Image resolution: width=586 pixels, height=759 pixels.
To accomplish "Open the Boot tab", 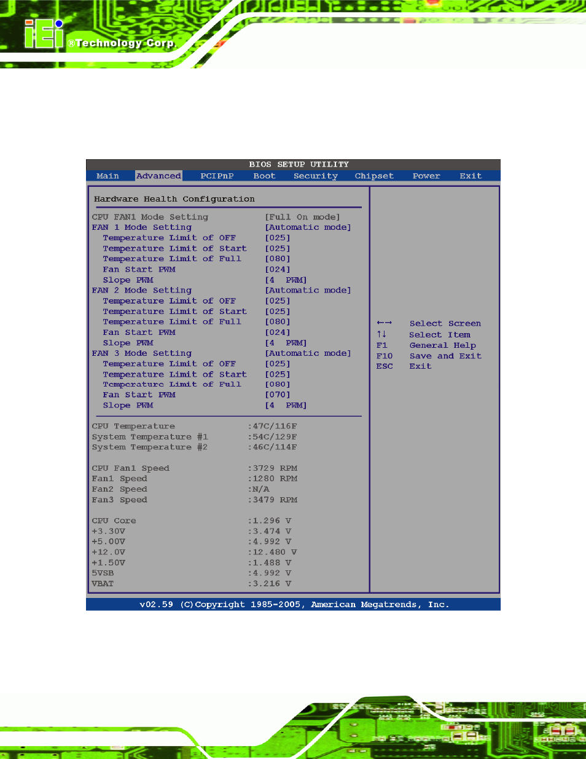I will point(264,176).
